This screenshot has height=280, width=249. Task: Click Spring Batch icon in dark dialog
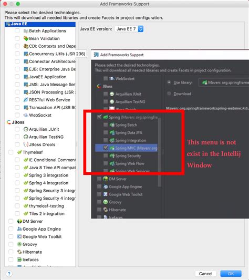click(x=112, y=125)
